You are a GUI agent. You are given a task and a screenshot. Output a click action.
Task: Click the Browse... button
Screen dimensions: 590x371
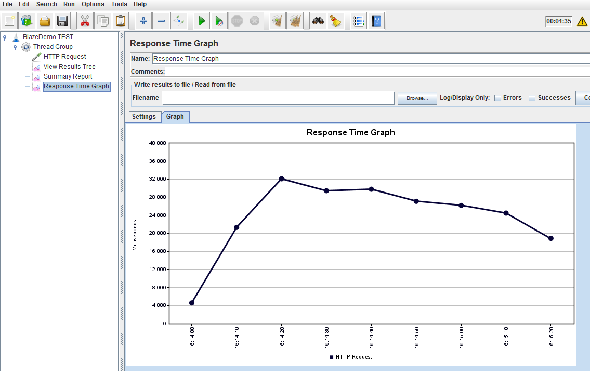[417, 98]
